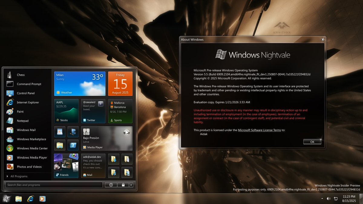Open the Downloads folder tile
This screenshot has width=363, height=204.
point(114,159)
